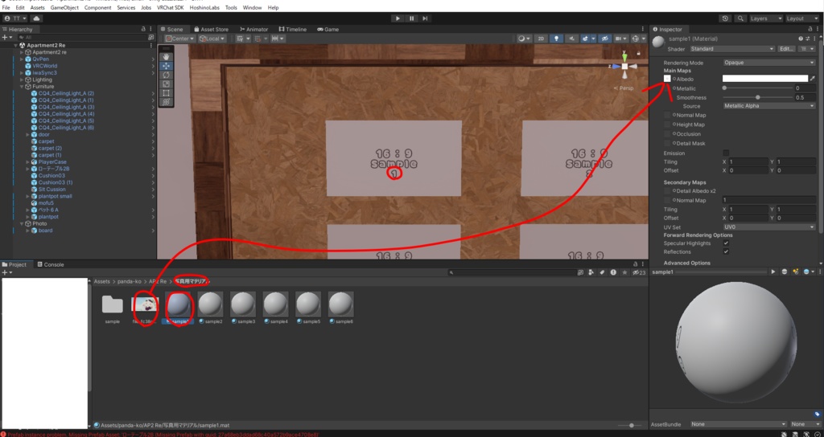Open the GameObject menu
This screenshot has height=437, width=824.
(64, 8)
